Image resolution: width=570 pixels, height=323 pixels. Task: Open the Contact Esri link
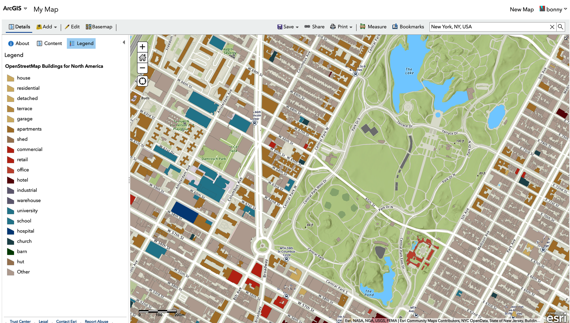(x=66, y=321)
